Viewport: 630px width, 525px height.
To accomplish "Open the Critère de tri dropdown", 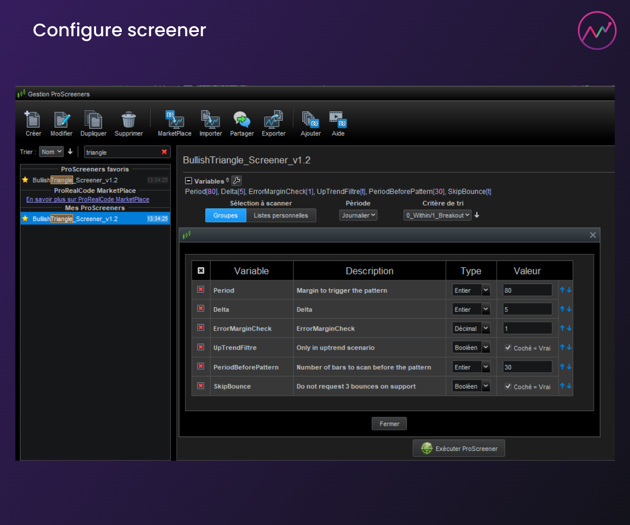I will click(x=437, y=215).
